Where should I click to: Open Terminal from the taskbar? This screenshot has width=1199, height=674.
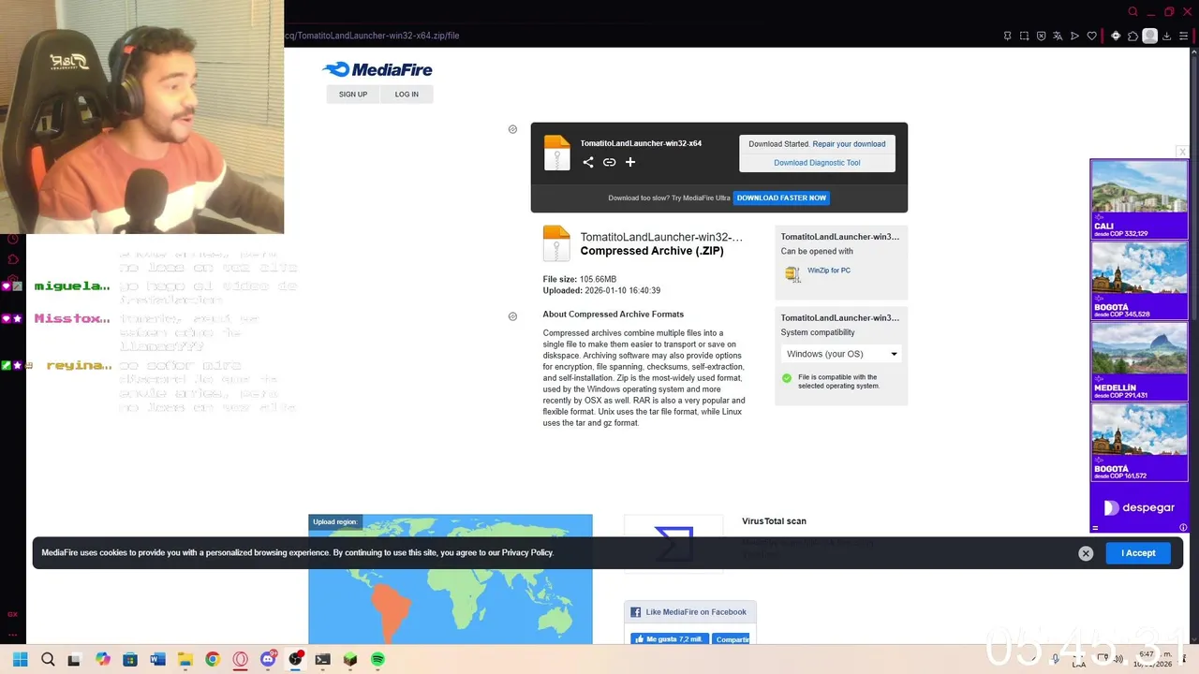coord(322,659)
